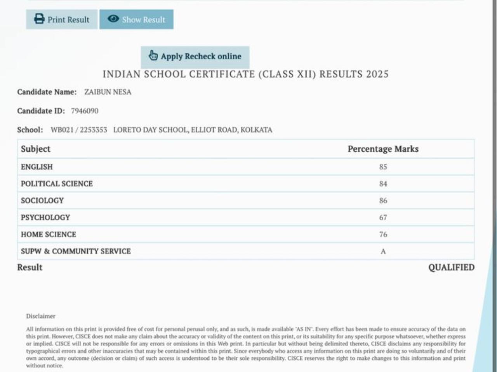Select the ENGLISH subject row
Viewport: 497px width, 372px height.
(37, 167)
